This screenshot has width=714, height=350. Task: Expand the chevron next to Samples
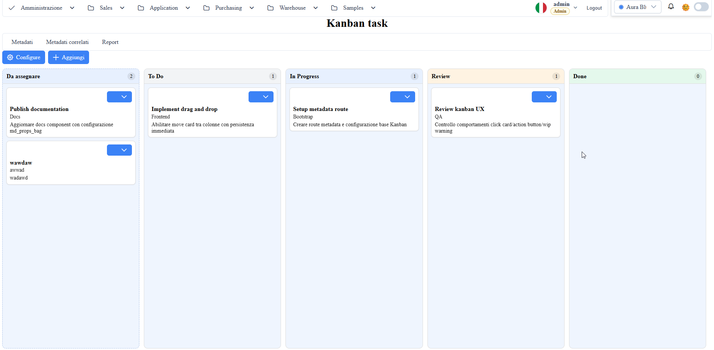pyautogui.click(x=373, y=8)
